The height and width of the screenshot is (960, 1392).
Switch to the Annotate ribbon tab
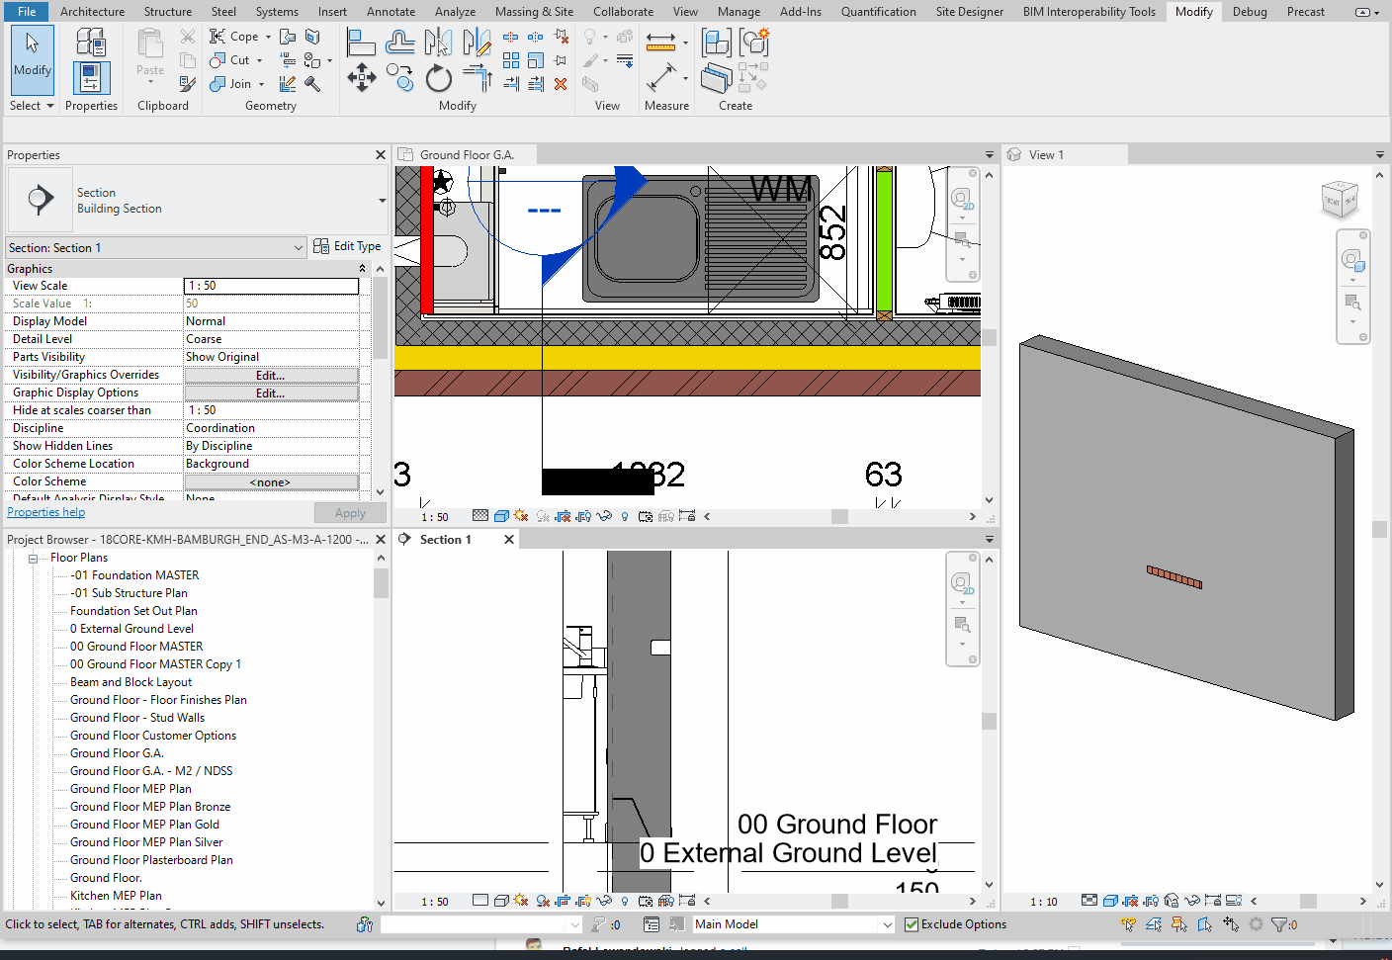(x=391, y=11)
